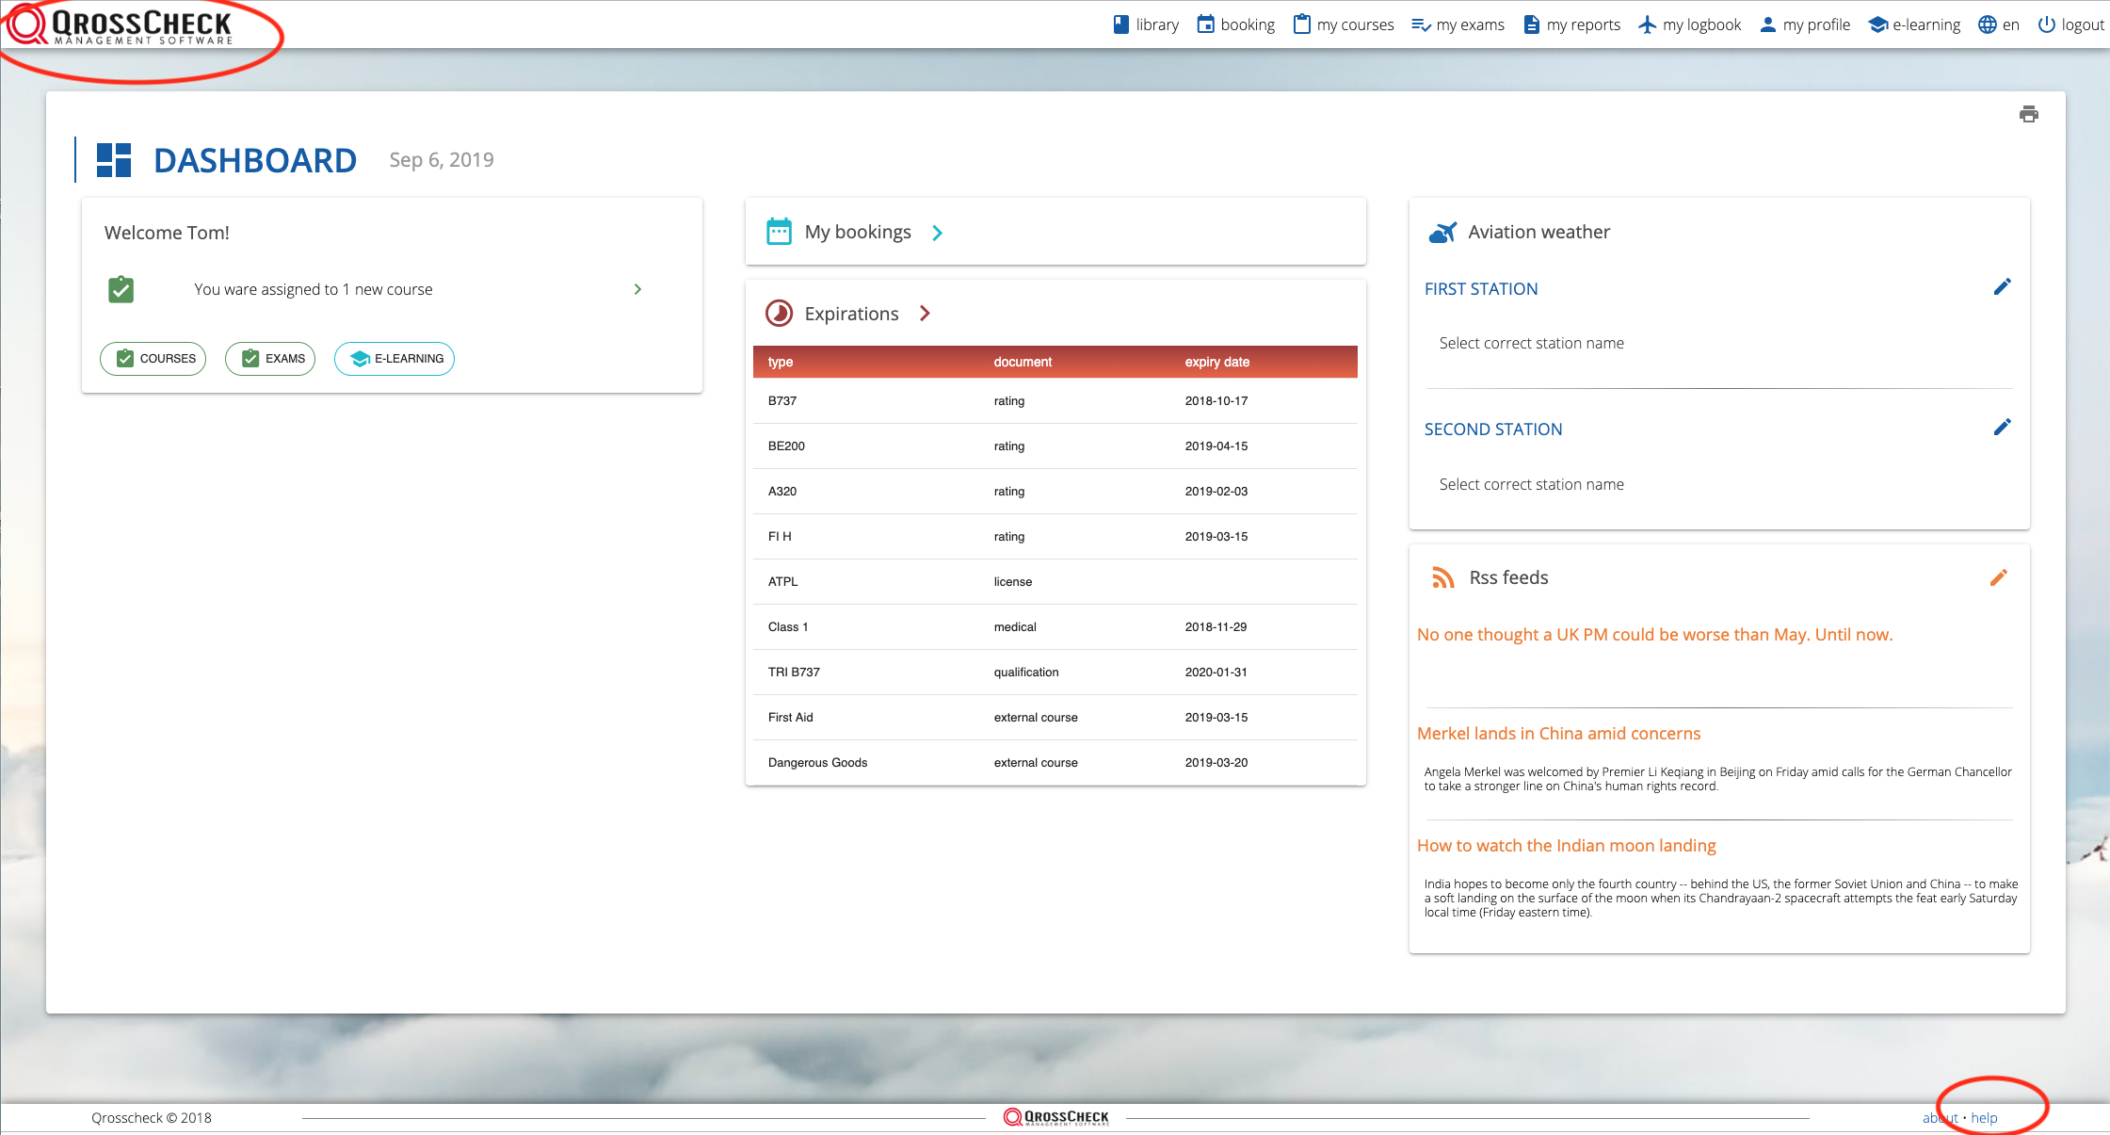2110x1135 pixels.
Task: Click the about link in the footer
Action: [1941, 1118]
